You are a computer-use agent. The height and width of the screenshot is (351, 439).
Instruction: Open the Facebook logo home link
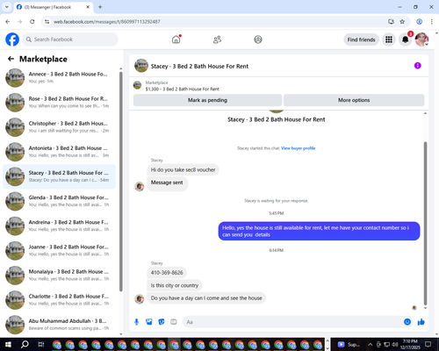pyautogui.click(x=12, y=39)
